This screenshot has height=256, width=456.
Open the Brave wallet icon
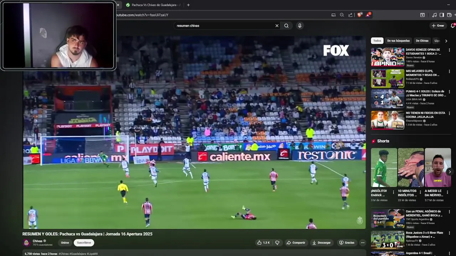click(x=449, y=15)
